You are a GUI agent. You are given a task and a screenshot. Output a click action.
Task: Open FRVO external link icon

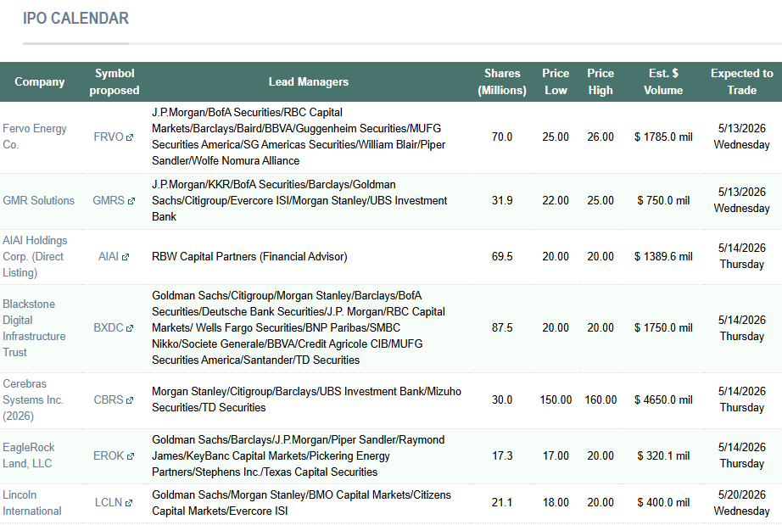(130, 137)
